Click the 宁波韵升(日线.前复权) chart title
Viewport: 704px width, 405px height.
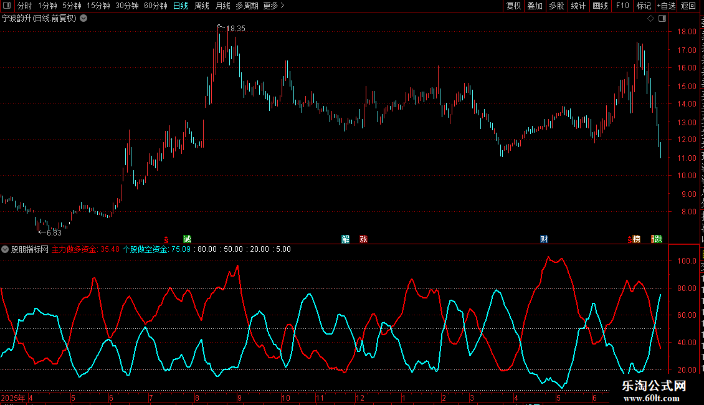click(x=39, y=19)
